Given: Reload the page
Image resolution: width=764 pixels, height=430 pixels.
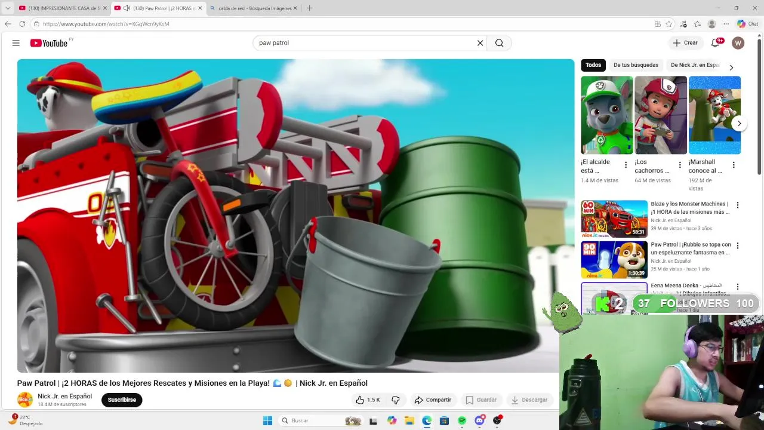Looking at the screenshot, I should (x=22, y=24).
